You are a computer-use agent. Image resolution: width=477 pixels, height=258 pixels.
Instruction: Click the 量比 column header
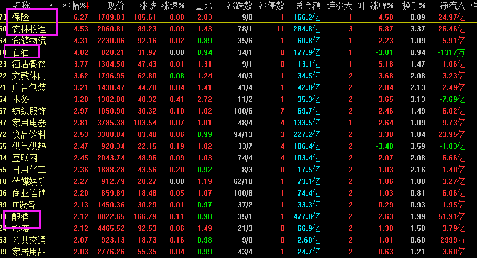(x=204, y=5)
